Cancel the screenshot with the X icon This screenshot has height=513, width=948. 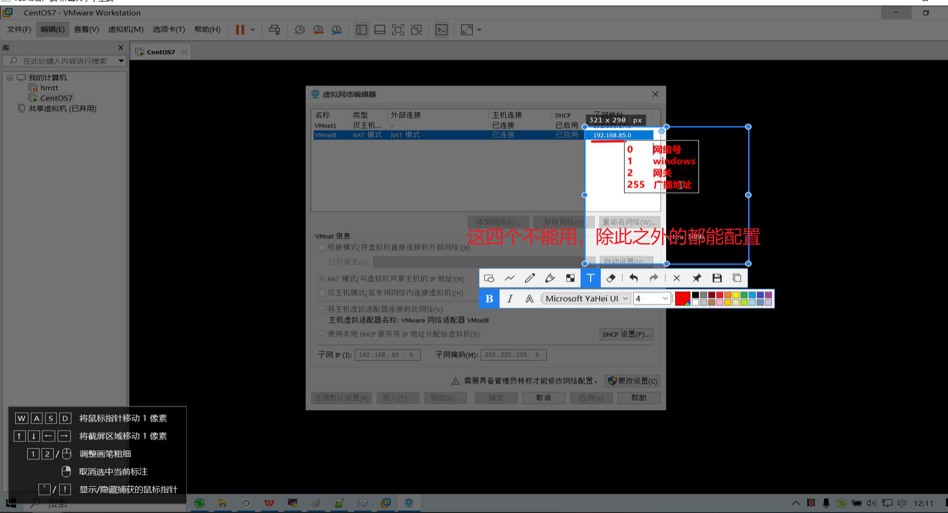(676, 278)
